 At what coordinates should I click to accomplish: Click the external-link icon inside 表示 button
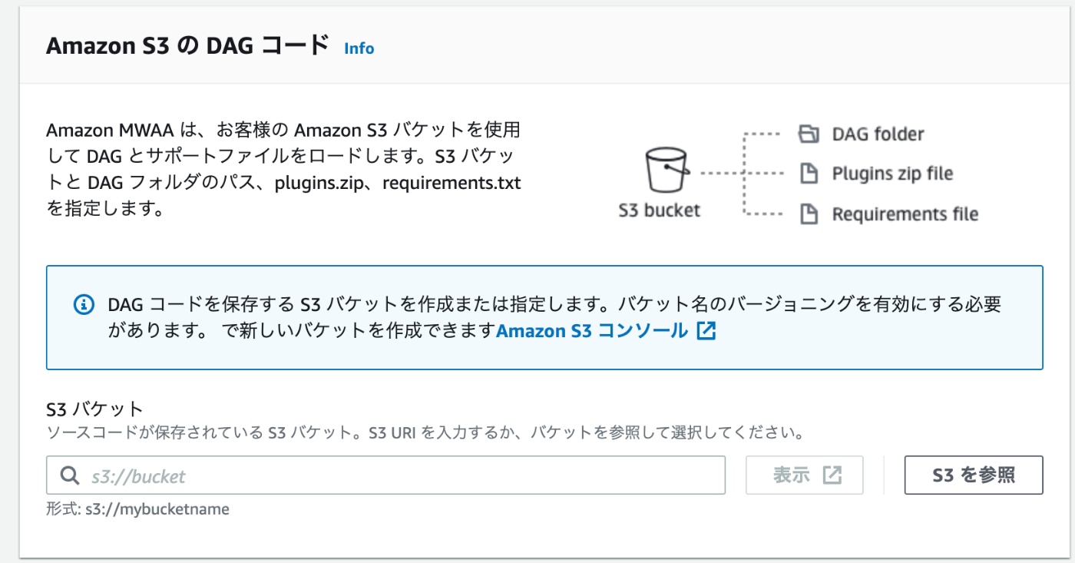click(x=832, y=475)
